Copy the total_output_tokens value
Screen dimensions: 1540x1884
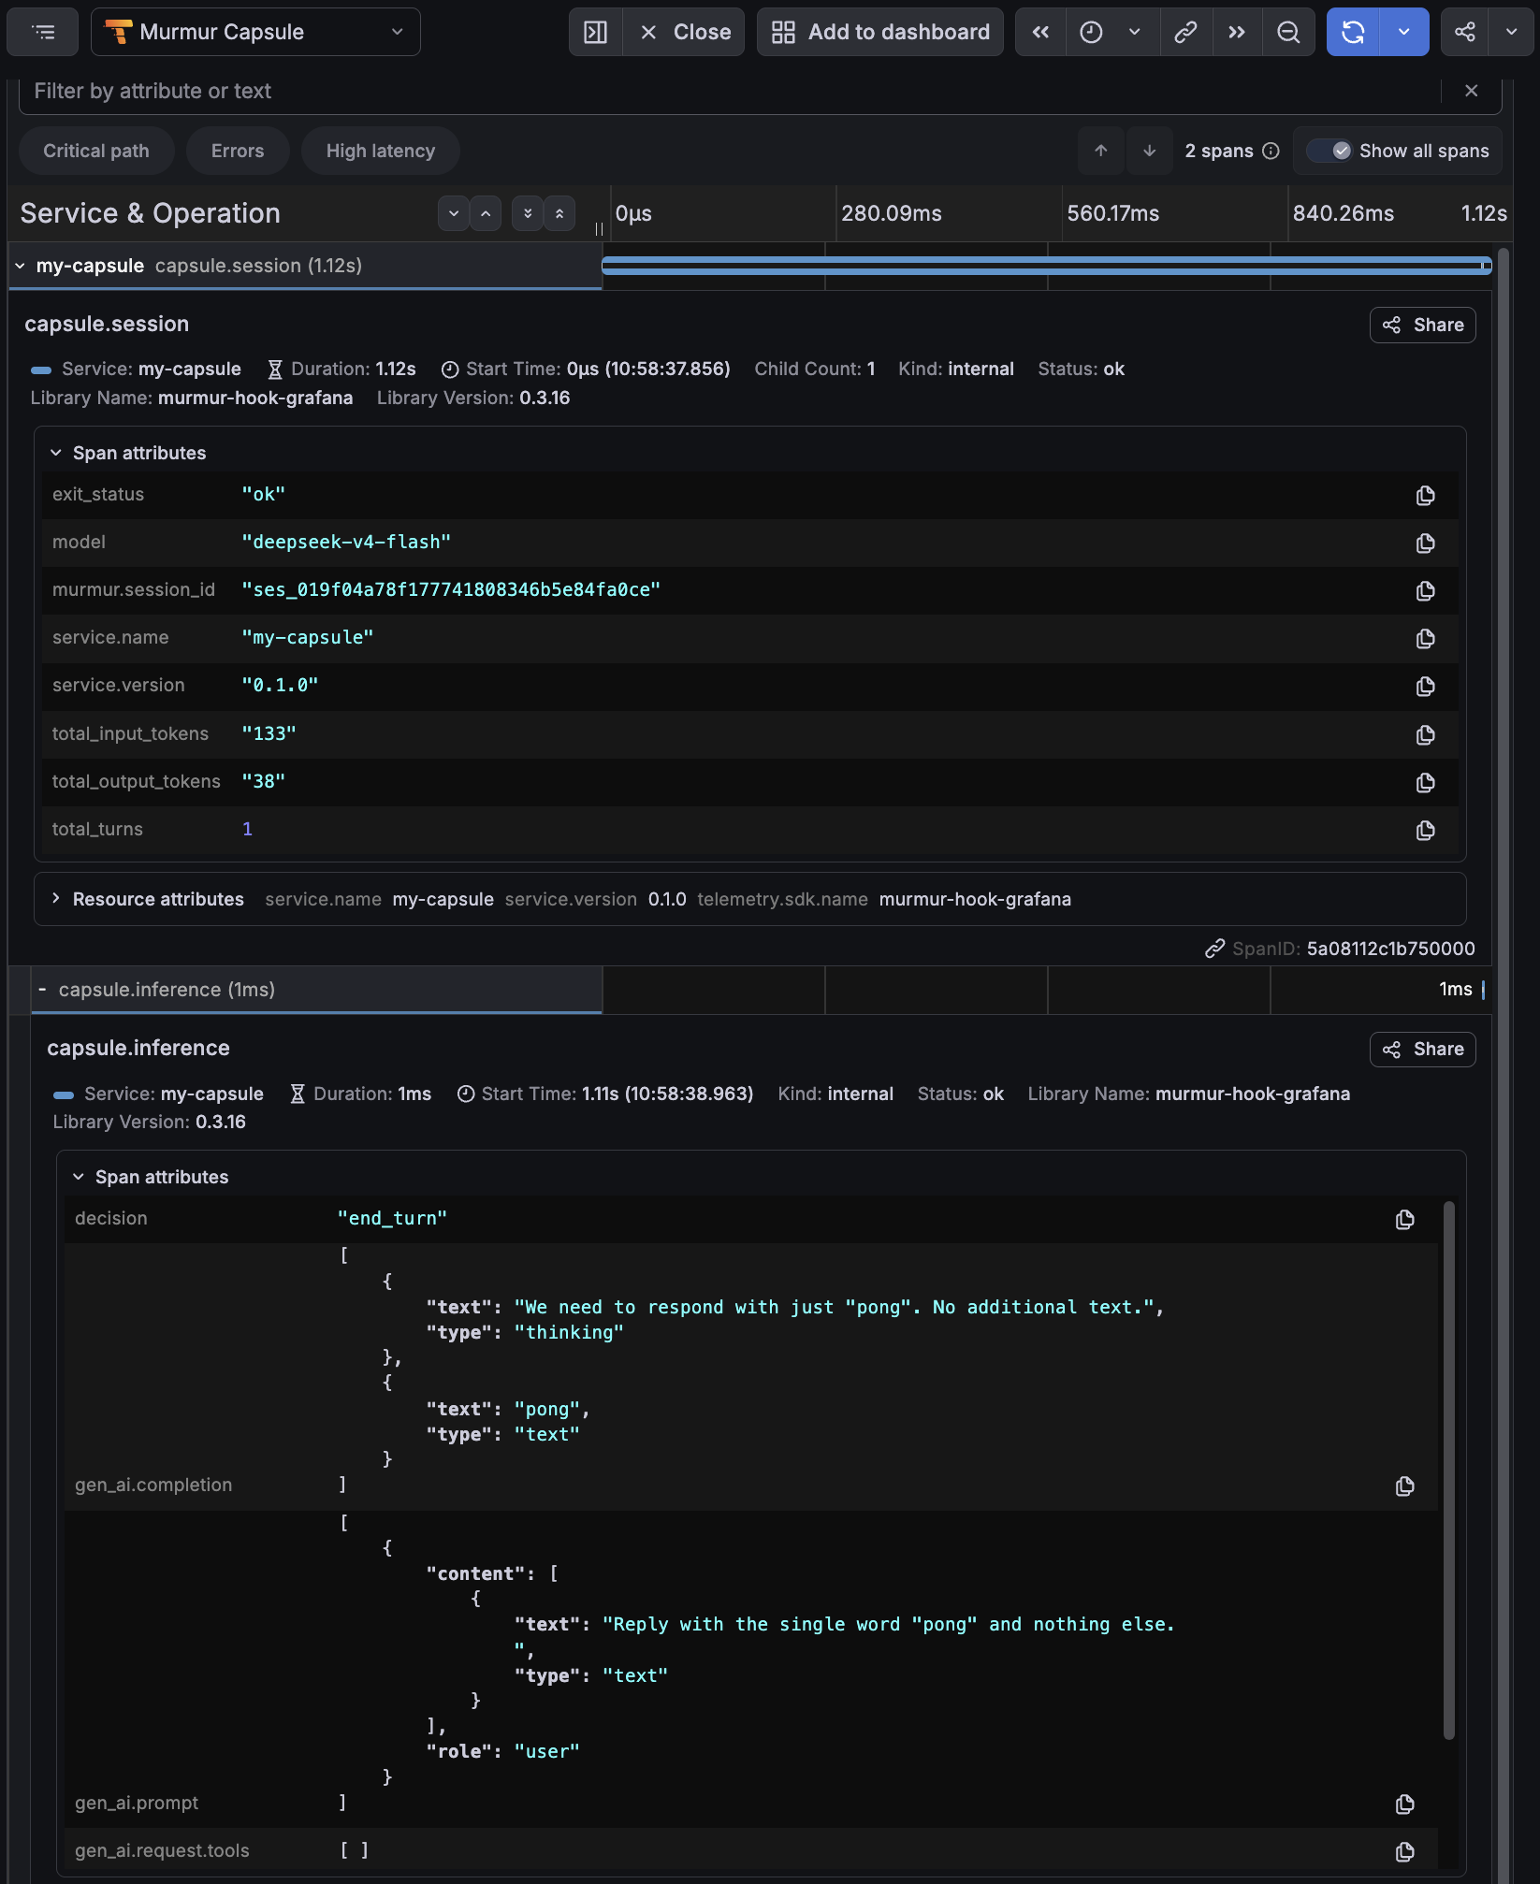pos(1425,782)
